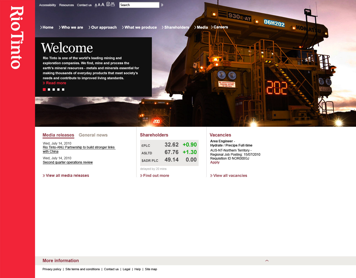The height and width of the screenshot is (278, 356).
Task: Select third slideshow indicator dot
Action: click(x=54, y=90)
